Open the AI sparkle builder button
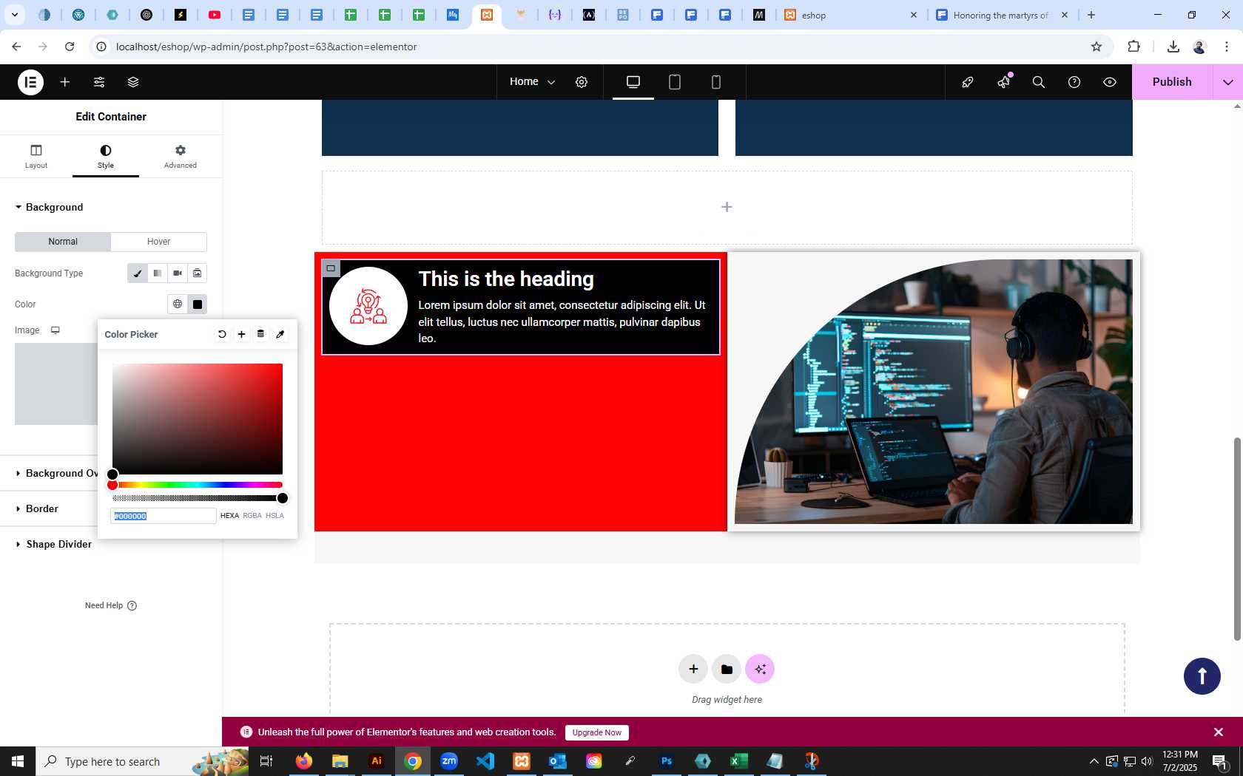The image size is (1243, 776). tap(760, 669)
